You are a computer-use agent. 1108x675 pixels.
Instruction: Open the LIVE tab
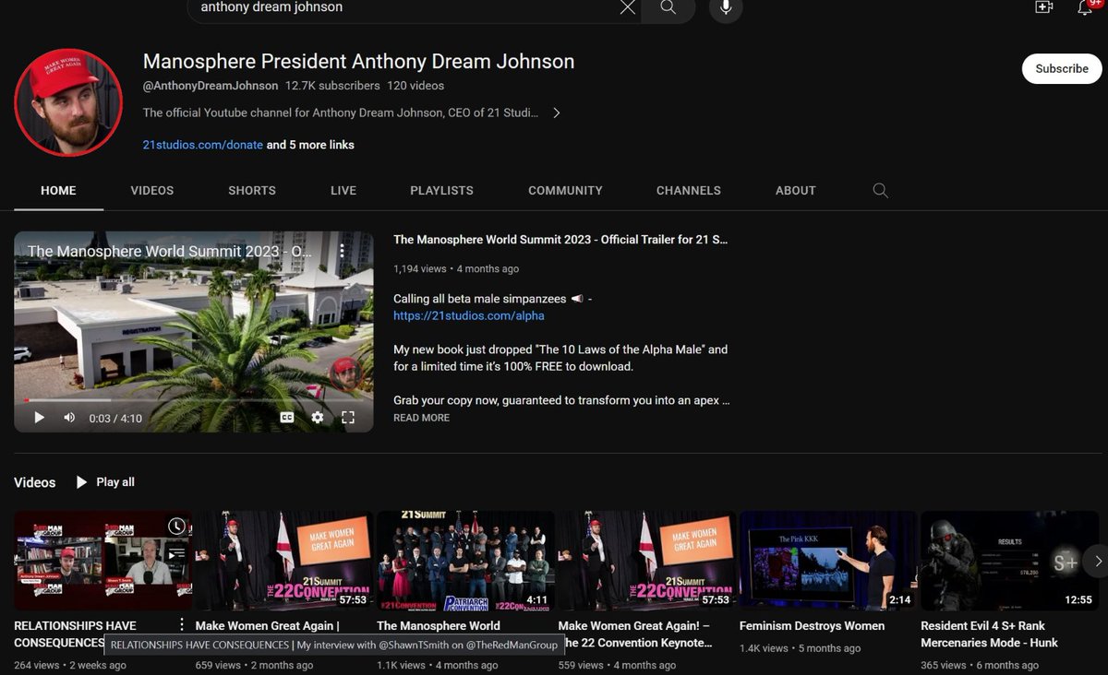(343, 190)
